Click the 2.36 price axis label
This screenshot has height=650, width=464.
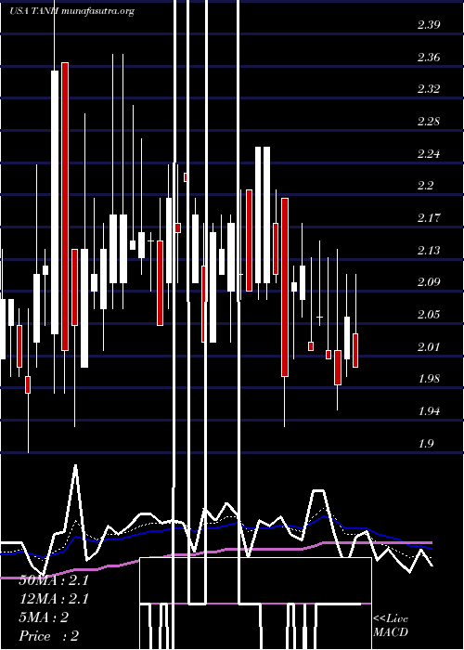coord(429,58)
